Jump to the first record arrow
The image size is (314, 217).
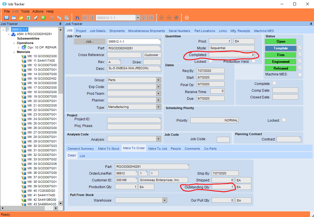click(85, 18)
